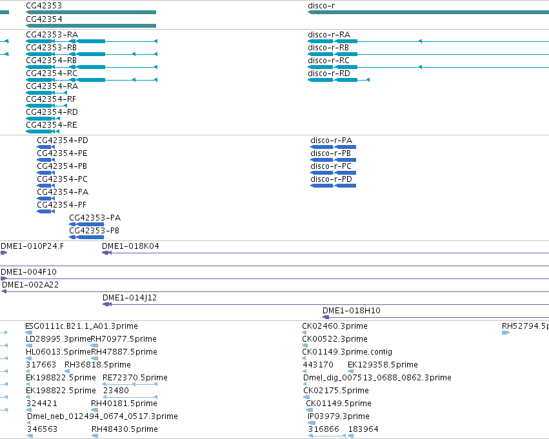This screenshot has height=439, width=549.
Task: Pick protein feature CG42354-PC
Action: click(x=46, y=186)
